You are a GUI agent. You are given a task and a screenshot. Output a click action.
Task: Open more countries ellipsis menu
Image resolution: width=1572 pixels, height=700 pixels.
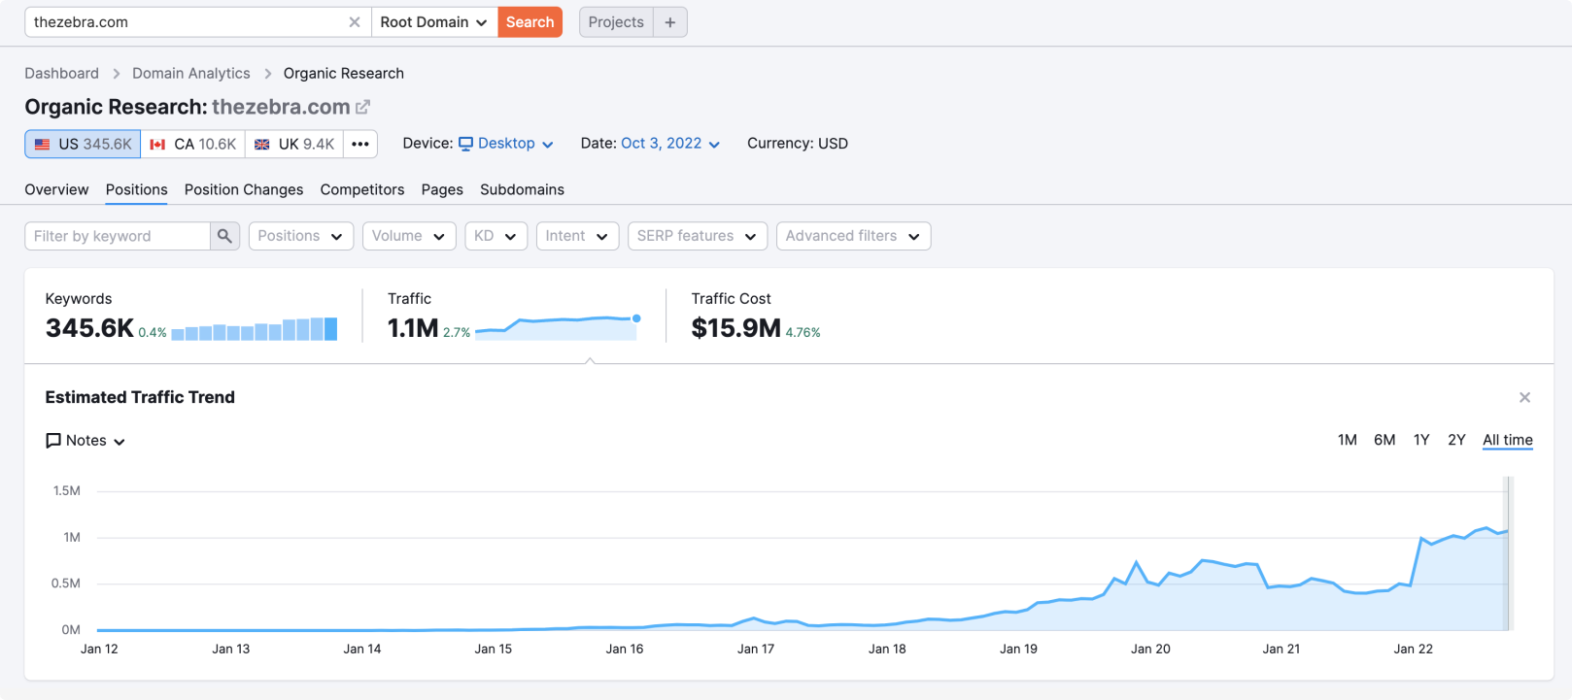[360, 144]
